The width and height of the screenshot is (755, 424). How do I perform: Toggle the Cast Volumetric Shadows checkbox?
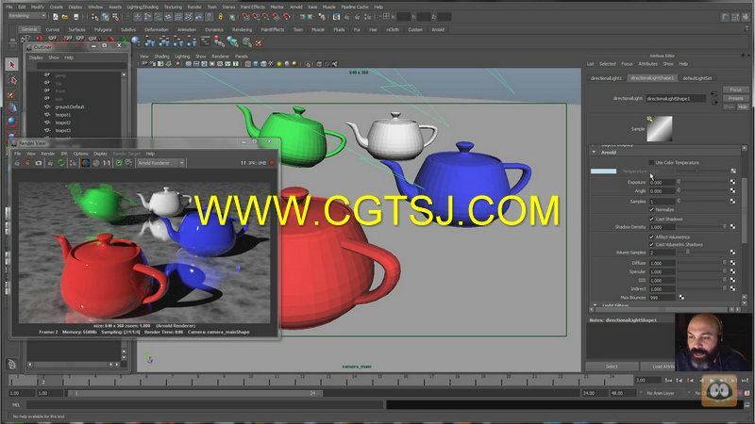coord(651,244)
